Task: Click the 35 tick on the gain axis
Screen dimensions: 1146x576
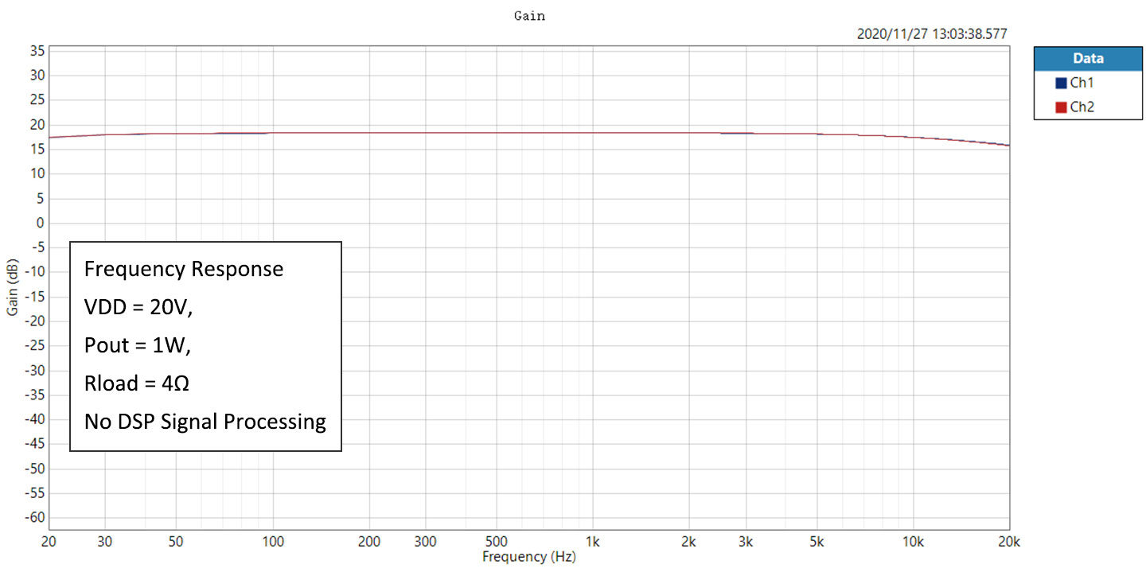Action: pyautogui.click(x=35, y=51)
